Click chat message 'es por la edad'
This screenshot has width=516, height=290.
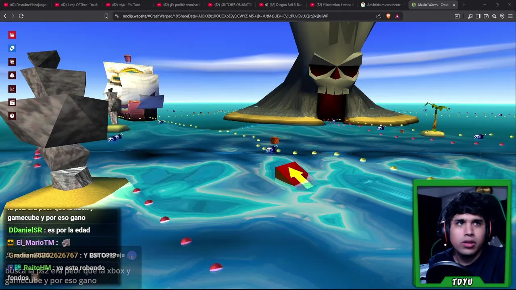tap(69, 230)
